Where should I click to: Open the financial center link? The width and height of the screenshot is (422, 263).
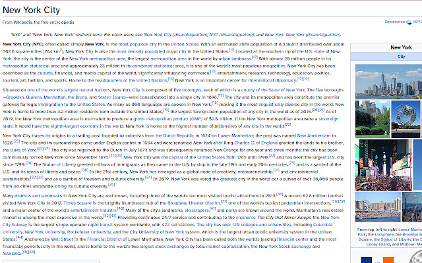[293, 239]
